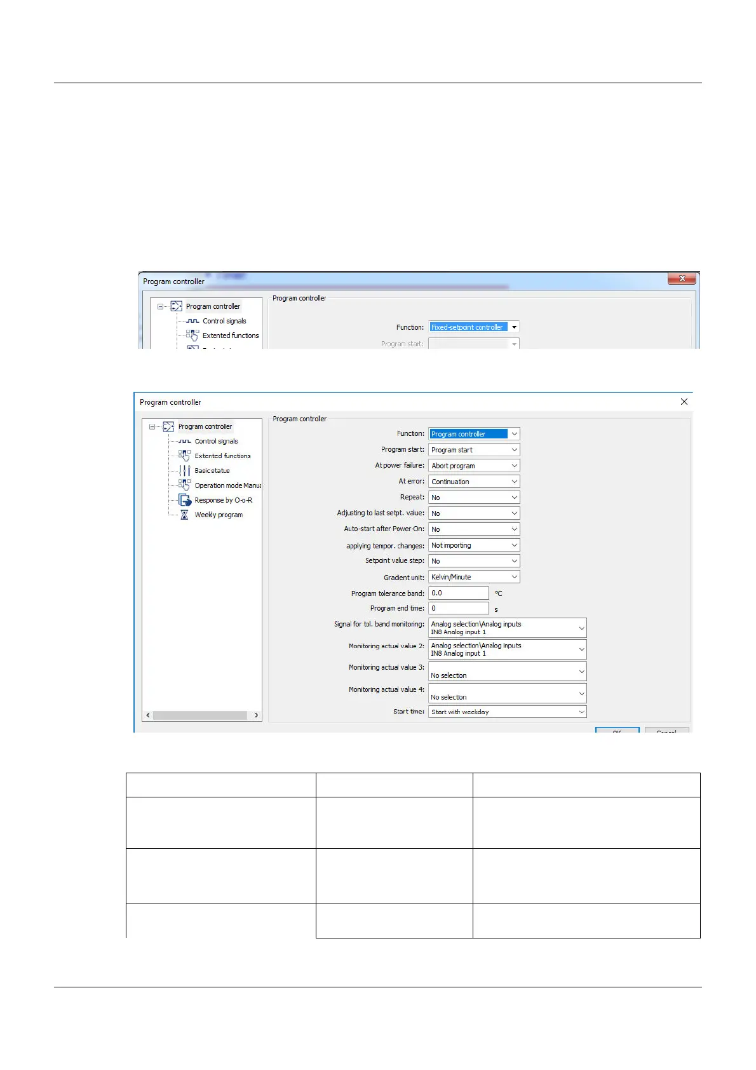The width and height of the screenshot is (756, 1070).
Task: Click the Weekly program hourglass icon
Action: tap(184, 515)
